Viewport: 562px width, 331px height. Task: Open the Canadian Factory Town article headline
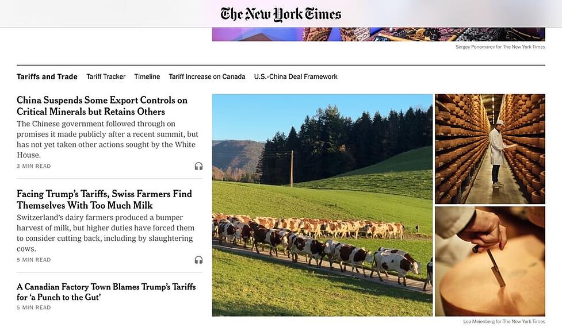click(106, 291)
